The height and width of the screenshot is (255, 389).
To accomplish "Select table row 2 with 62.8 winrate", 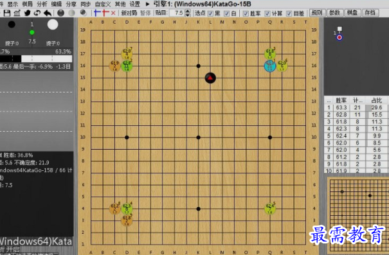I will (356, 115).
